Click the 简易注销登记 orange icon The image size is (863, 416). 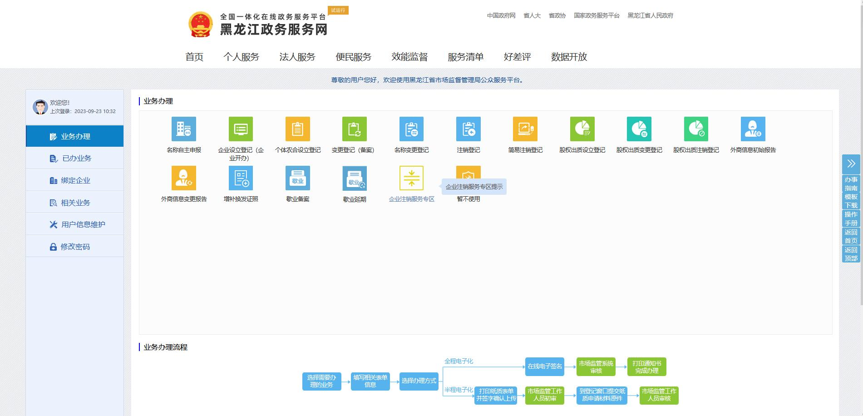[525, 129]
